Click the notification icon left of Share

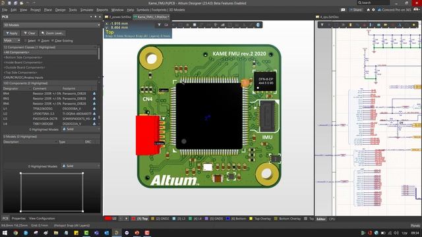click(343, 10)
